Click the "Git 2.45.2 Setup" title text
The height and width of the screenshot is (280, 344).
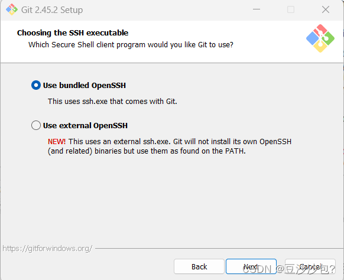52,10
